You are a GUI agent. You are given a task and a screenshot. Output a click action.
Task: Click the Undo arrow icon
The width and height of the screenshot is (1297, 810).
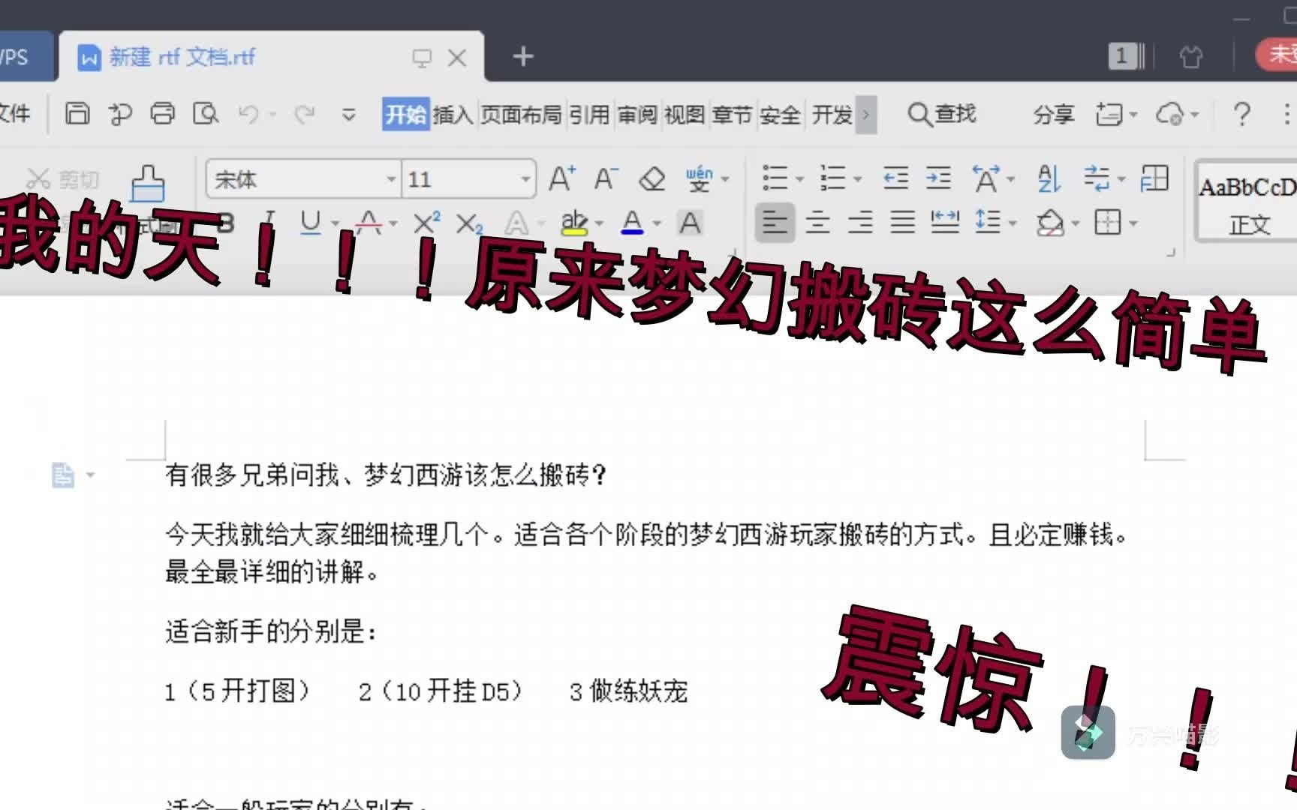pos(248,114)
